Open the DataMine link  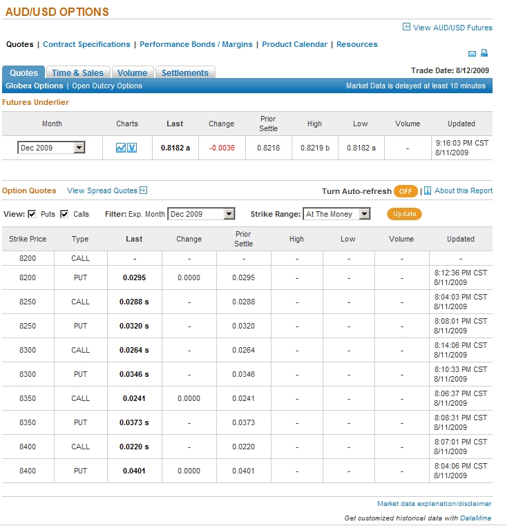pyautogui.click(x=477, y=518)
